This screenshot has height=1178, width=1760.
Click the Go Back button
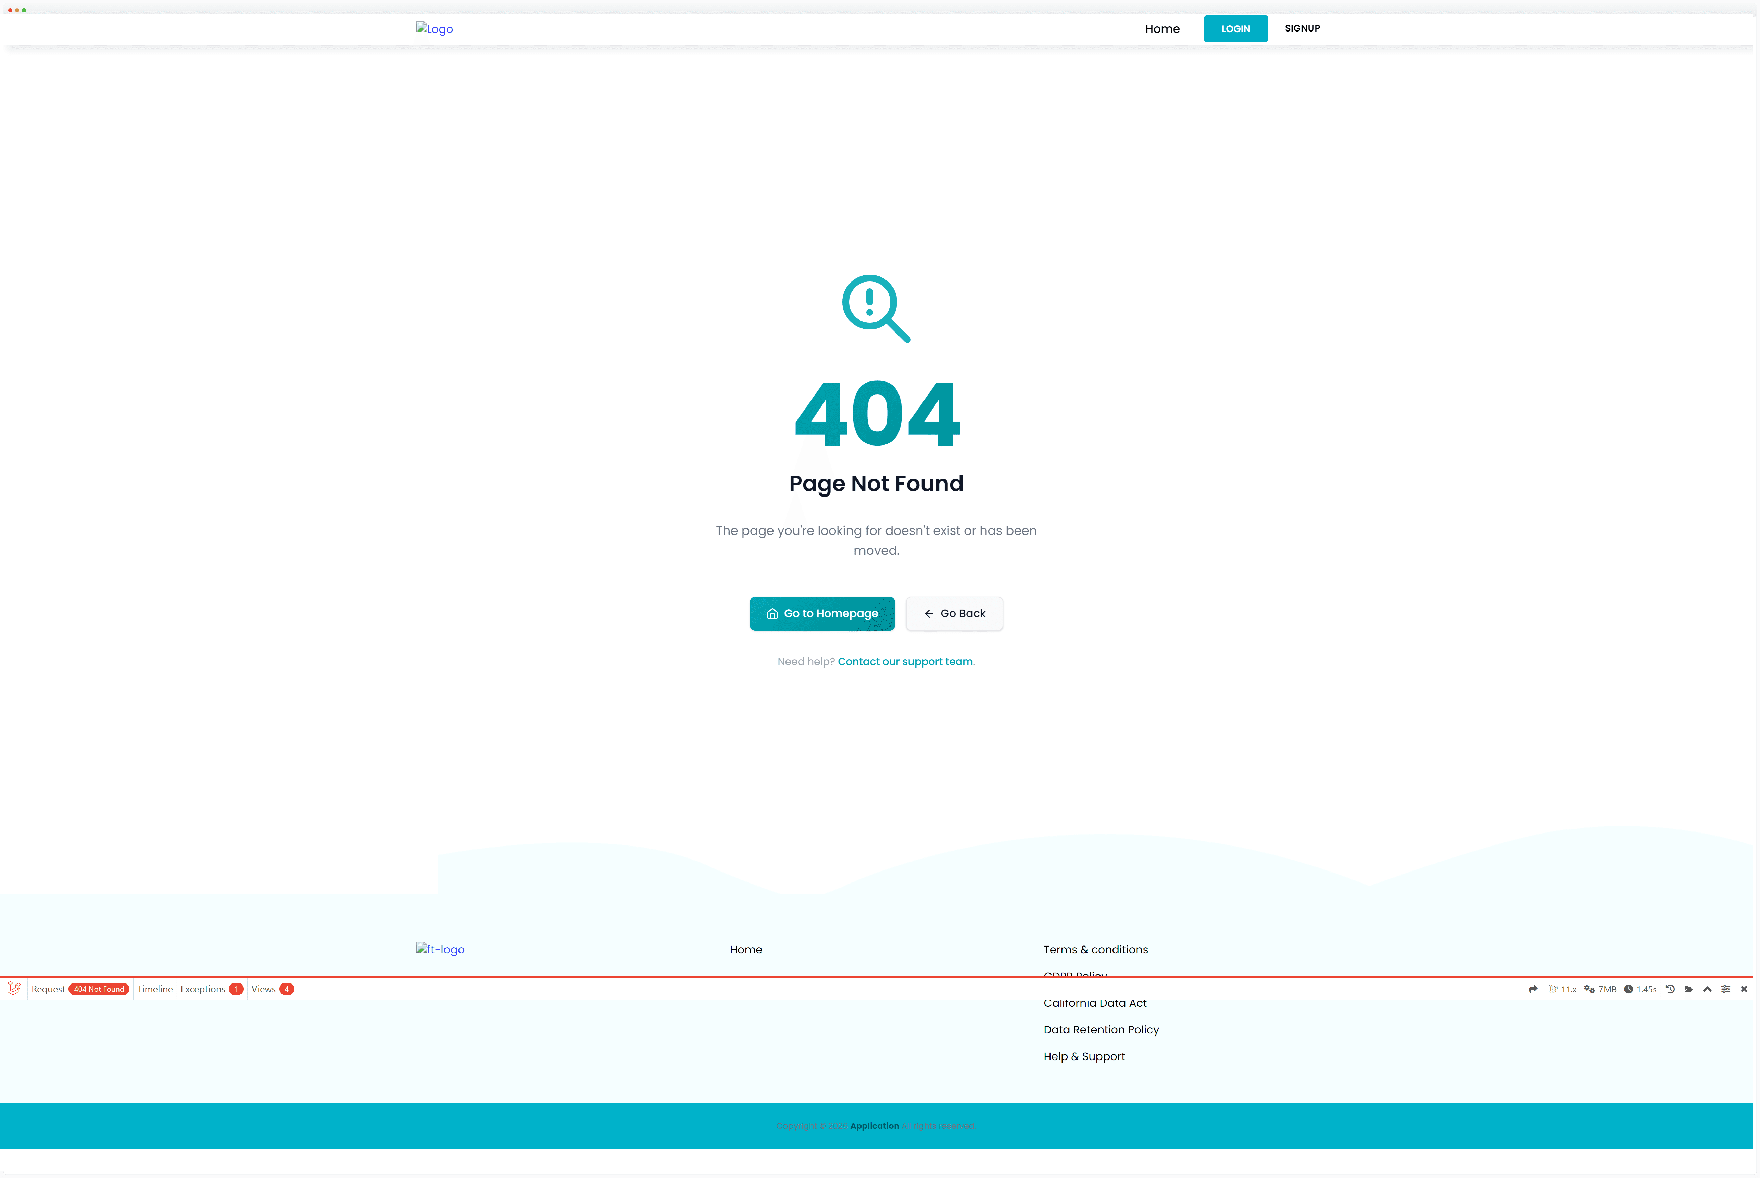pos(954,614)
